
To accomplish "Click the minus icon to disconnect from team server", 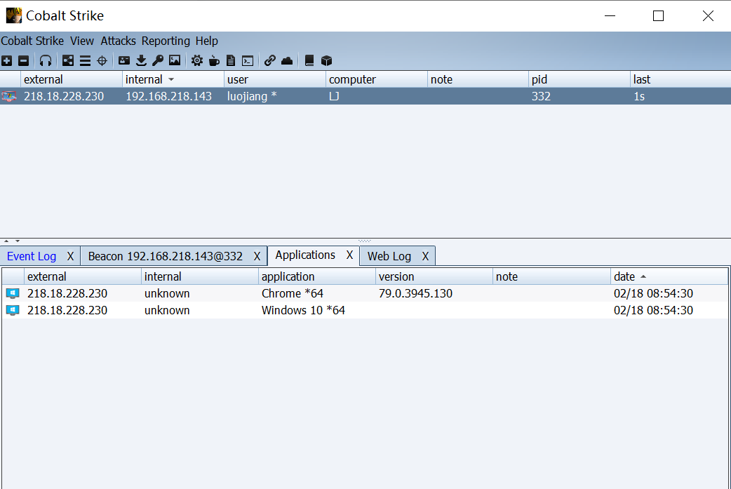I will tap(23, 60).
